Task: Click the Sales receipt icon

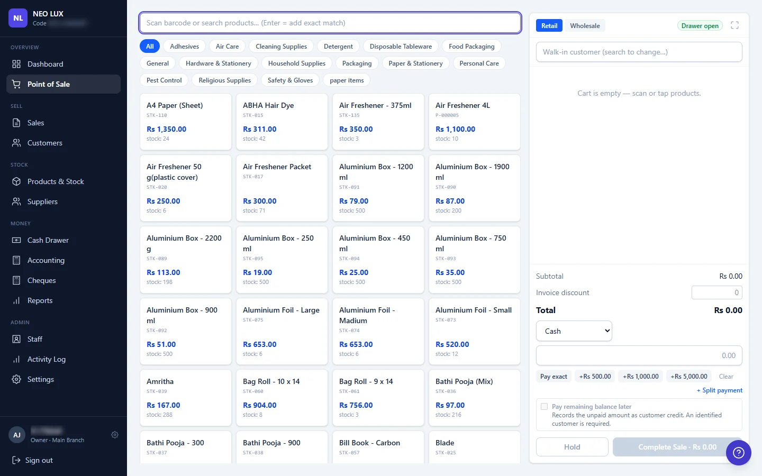Action: click(16, 123)
